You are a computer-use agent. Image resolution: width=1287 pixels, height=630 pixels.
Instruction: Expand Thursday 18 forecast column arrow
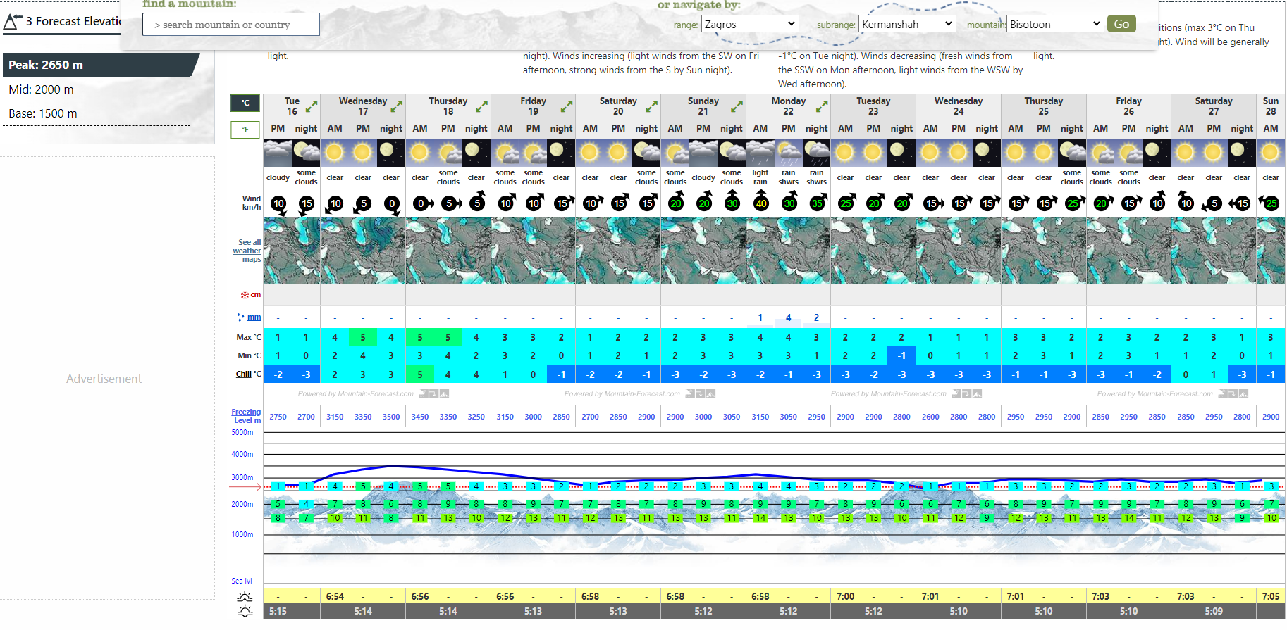481,107
